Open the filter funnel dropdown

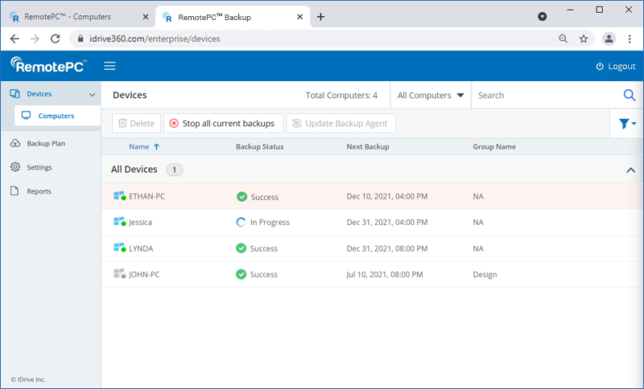point(628,124)
